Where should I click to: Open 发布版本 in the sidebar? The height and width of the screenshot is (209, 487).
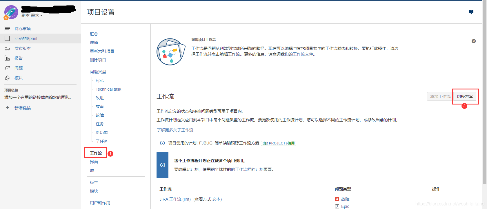(23, 48)
